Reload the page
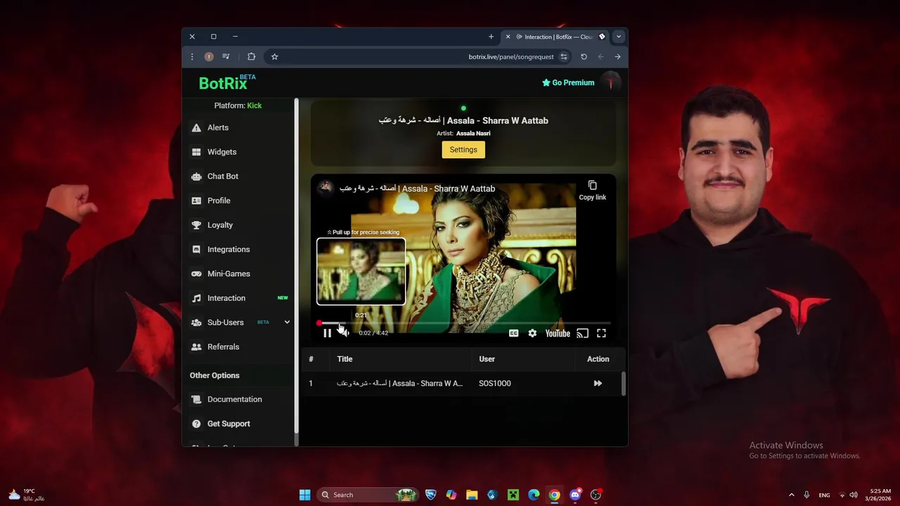The image size is (900, 506). (x=584, y=57)
